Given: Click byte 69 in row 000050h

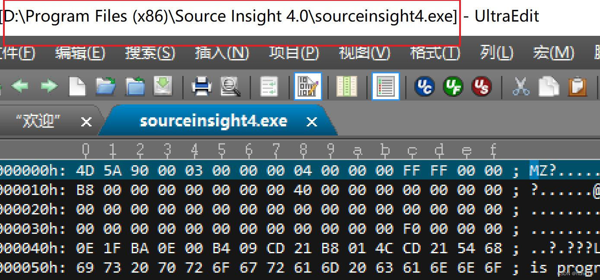Looking at the screenshot, I should pos(85,267).
